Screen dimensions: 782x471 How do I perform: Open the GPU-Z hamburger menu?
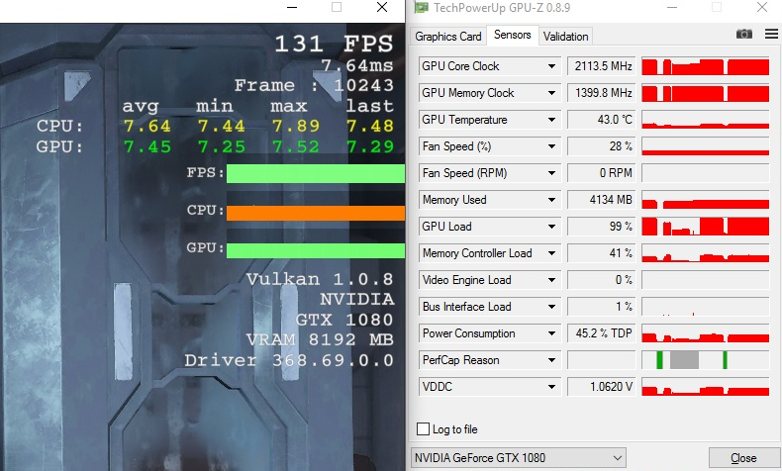[771, 34]
